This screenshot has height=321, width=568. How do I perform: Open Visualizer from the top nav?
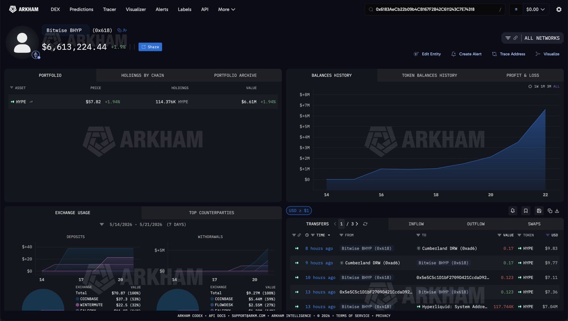tap(136, 9)
